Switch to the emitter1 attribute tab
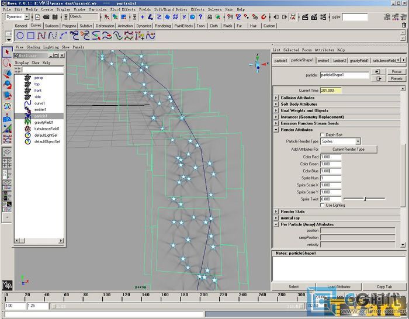Viewport: 409px width, 319px height. [x=324, y=61]
